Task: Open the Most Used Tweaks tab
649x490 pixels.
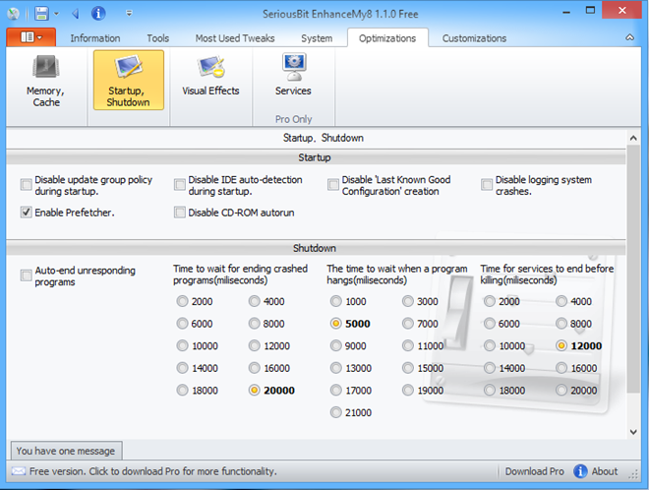Action: click(235, 38)
